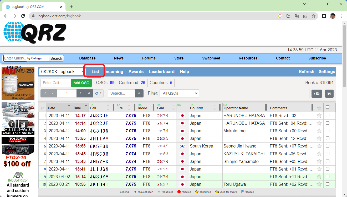Open the Swapmeet menu
The height and width of the screenshot is (197, 347).
click(211, 58)
